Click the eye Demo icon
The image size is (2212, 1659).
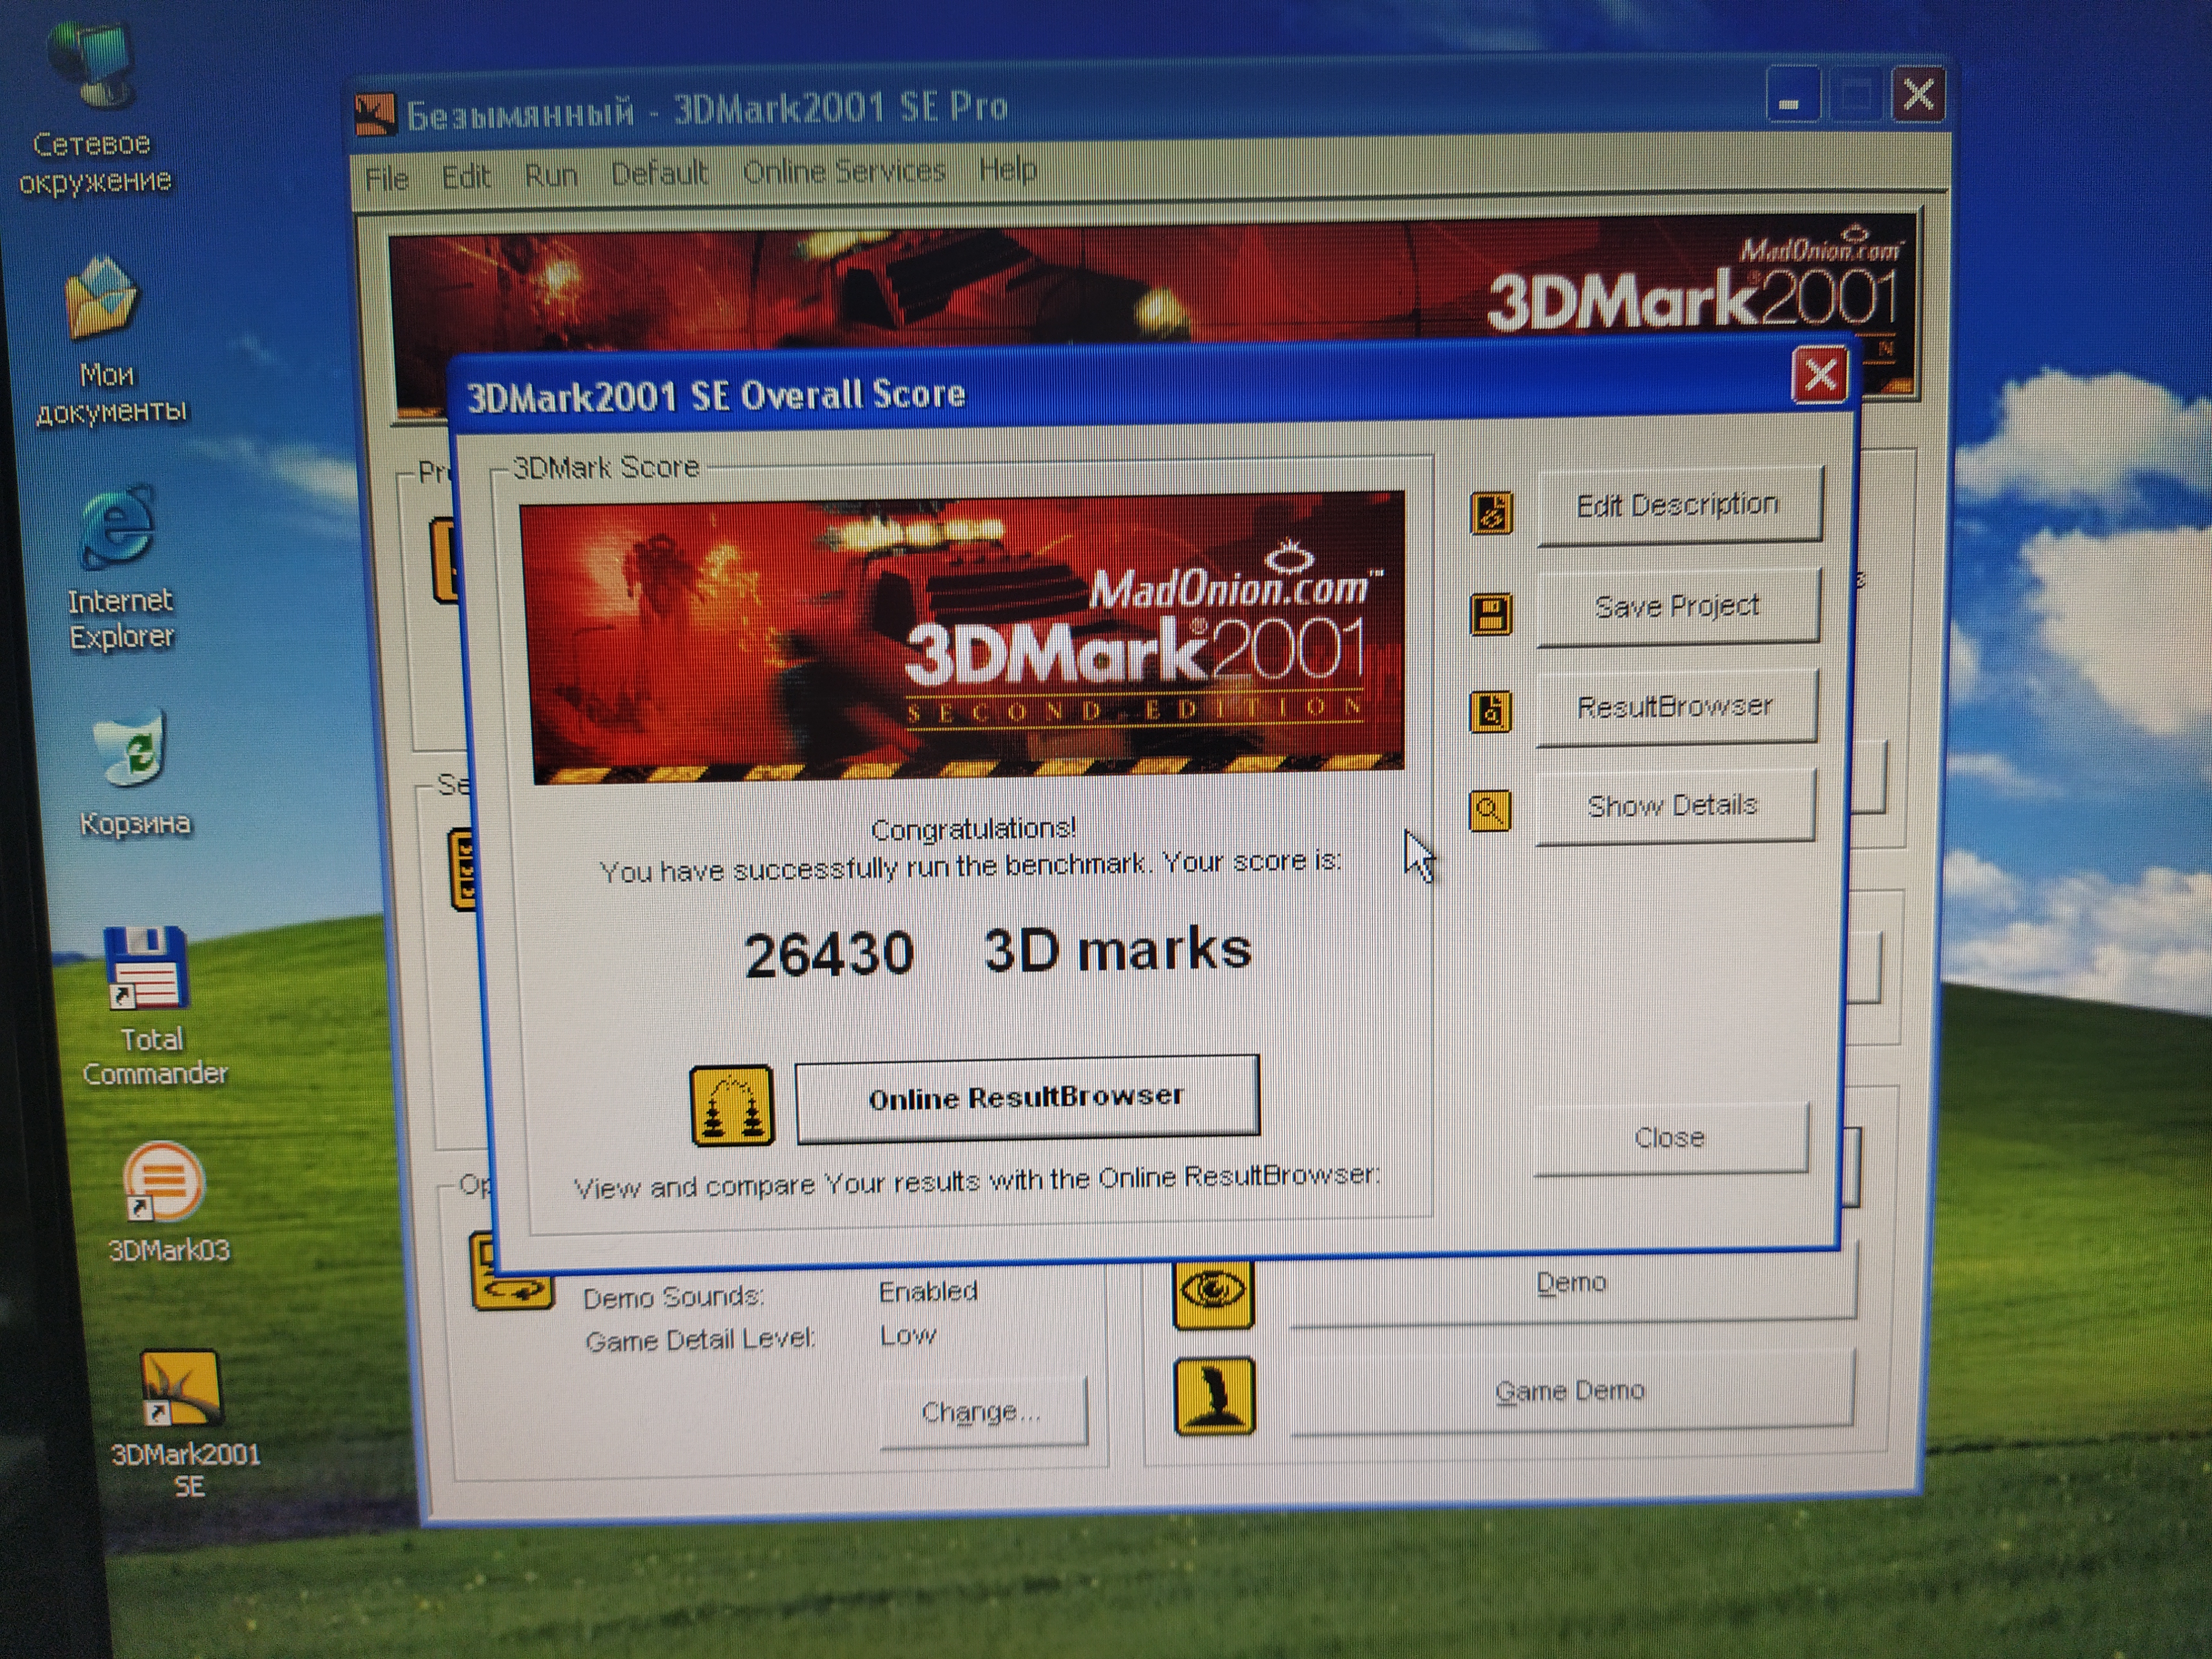pyautogui.click(x=1213, y=1291)
